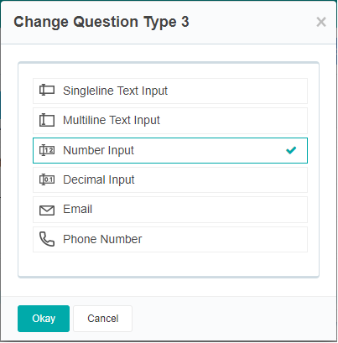Click the Multiline Text Input icon
Screen dimensions: 338x343
(47, 120)
